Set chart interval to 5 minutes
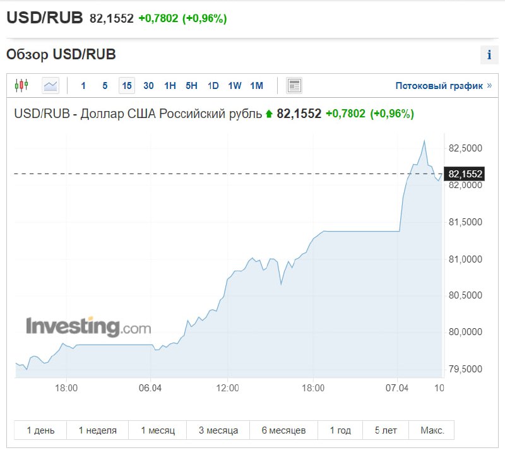Image resolution: width=505 pixels, height=455 pixels. 105,86
